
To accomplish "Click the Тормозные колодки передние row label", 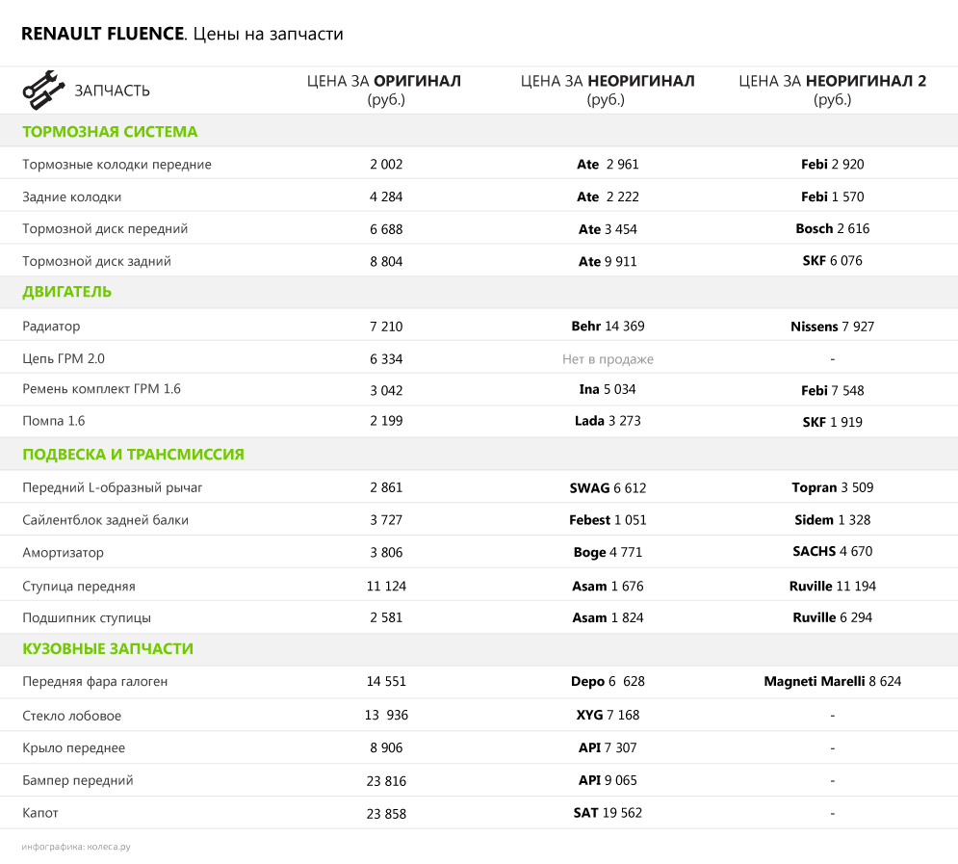I will point(117,165).
